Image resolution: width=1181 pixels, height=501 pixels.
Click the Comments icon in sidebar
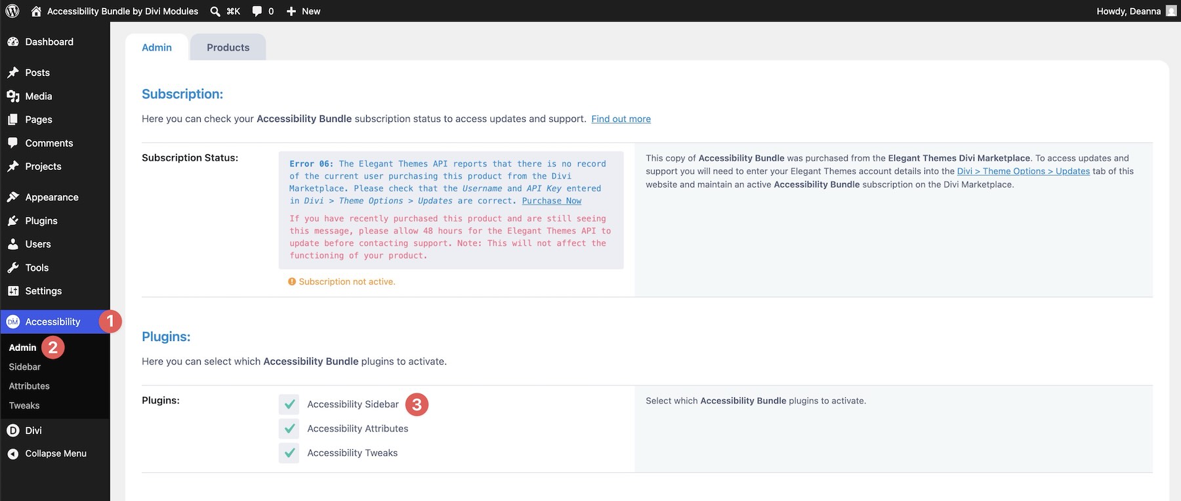13,143
